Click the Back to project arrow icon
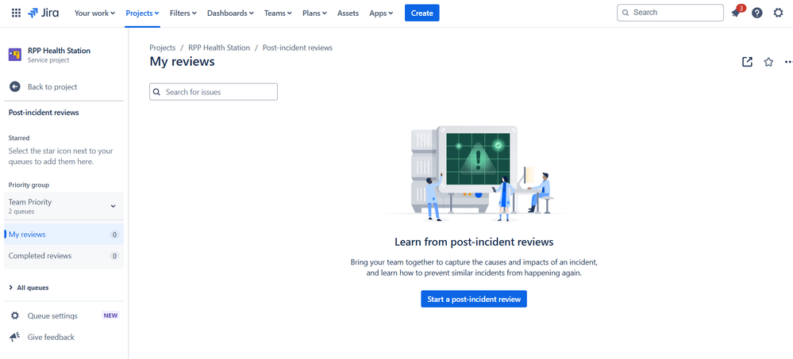The width and height of the screenshot is (793, 359). (15, 87)
